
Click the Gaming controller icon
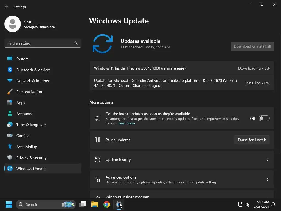pos(10,135)
